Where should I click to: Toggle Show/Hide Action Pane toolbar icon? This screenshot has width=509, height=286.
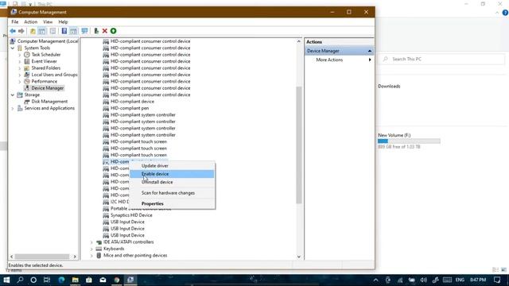coord(73,31)
